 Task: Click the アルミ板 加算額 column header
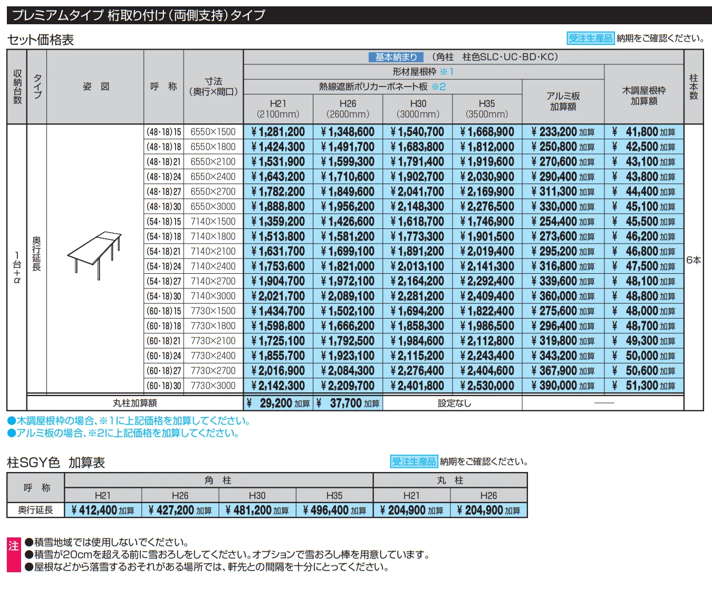coord(563,101)
